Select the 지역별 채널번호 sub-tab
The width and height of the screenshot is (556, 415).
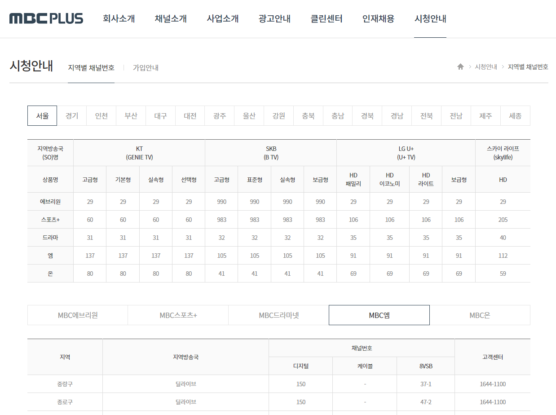[x=91, y=68]
